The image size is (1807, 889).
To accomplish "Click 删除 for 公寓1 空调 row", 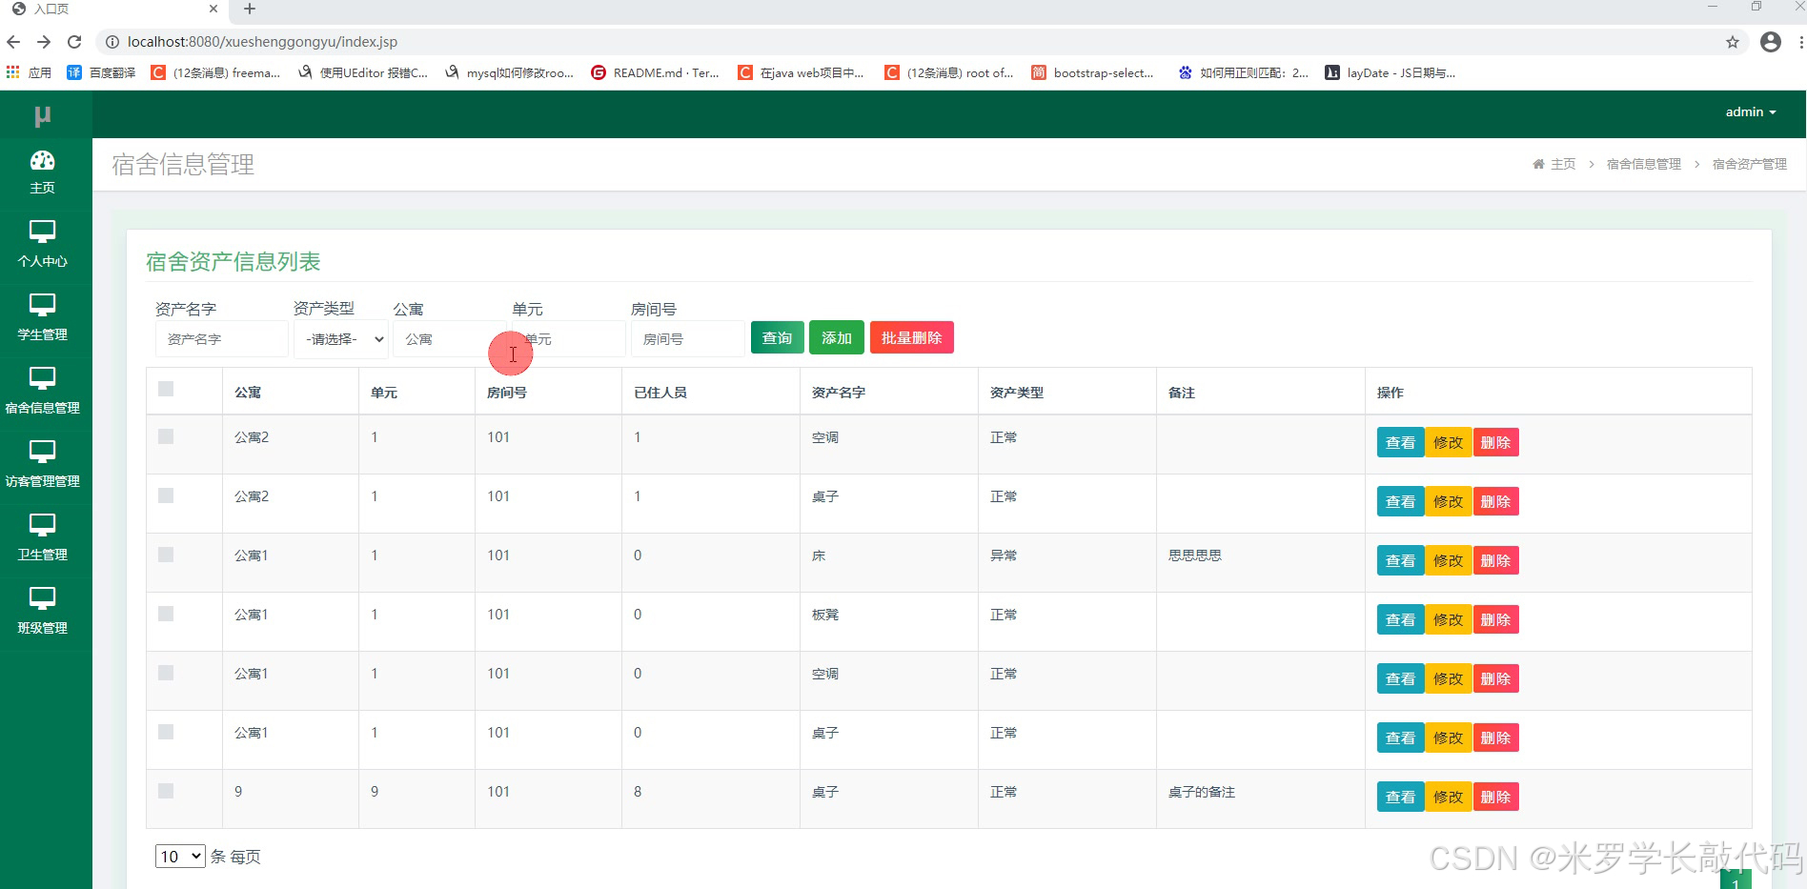I will (1495, 678).
